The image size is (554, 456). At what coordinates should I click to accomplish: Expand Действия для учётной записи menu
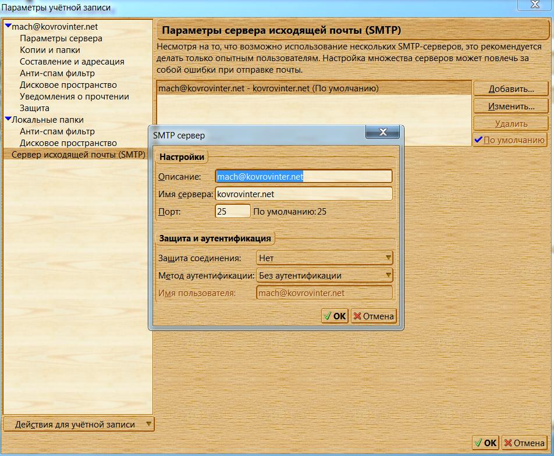(x=79, y=425)
